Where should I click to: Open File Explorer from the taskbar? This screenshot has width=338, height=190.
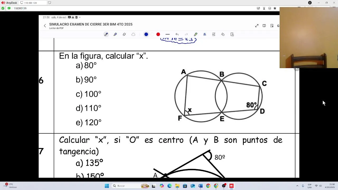(x=177, y=186)
